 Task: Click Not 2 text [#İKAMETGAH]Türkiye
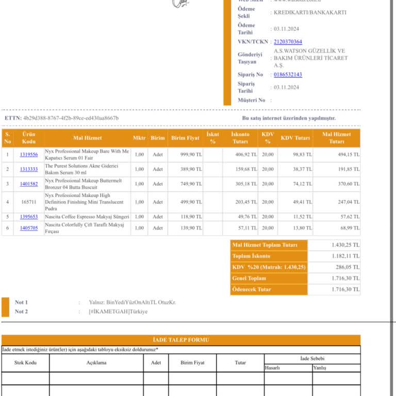(x=118, y=311)
